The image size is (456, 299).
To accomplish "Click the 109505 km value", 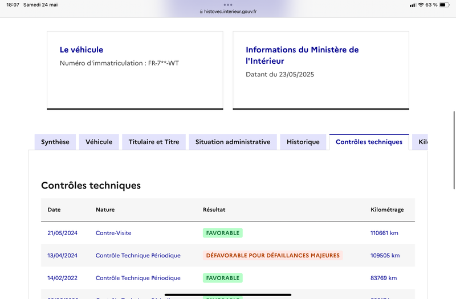I will coord(385,255).
